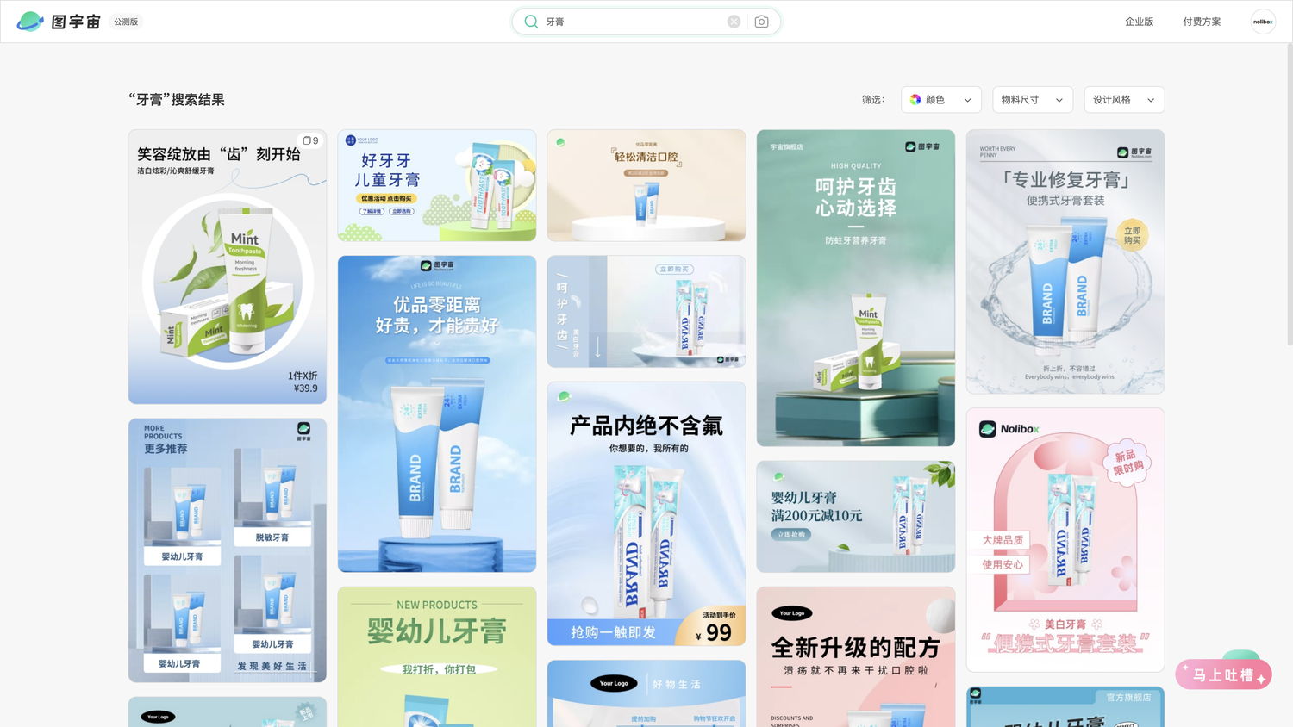1293x727 pixels.
Task: Open the 更多推荐 product grid template
Action: coord(228,550)
